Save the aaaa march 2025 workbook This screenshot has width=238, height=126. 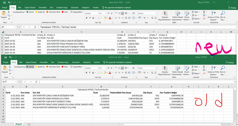click(x=4, y=2)
